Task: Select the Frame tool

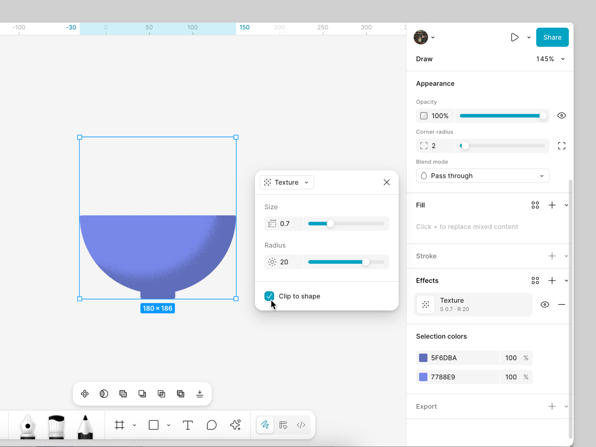Action: (120, 425)
